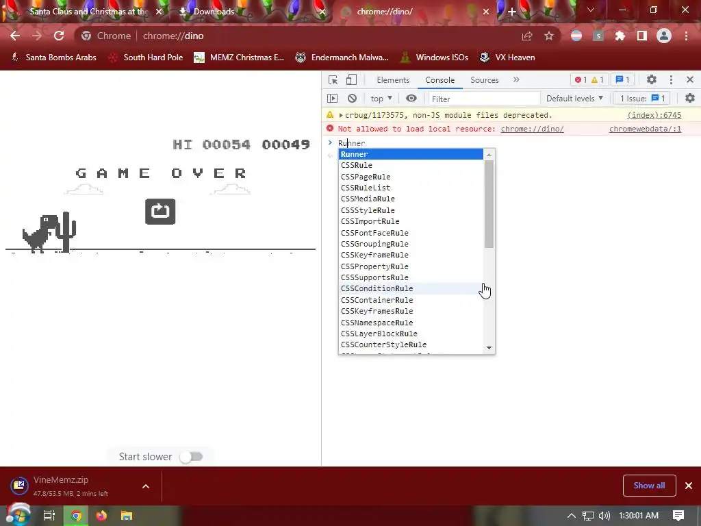Switch to the Sources tab

click(485, 80)
